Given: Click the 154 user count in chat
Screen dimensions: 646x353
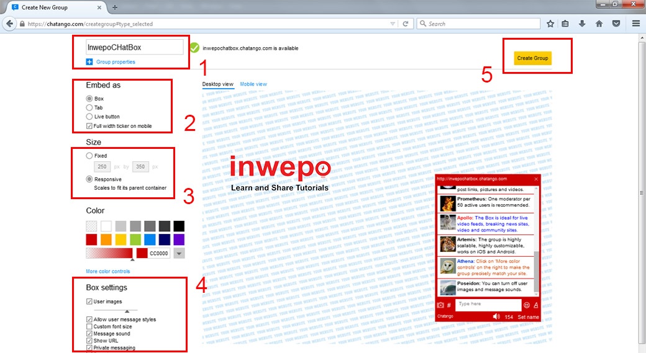Looking at the screenshot, I should (x=509, y=317).
